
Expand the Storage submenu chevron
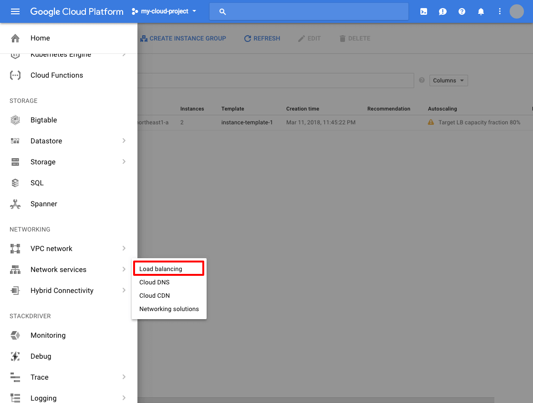(x=124, y=162)
